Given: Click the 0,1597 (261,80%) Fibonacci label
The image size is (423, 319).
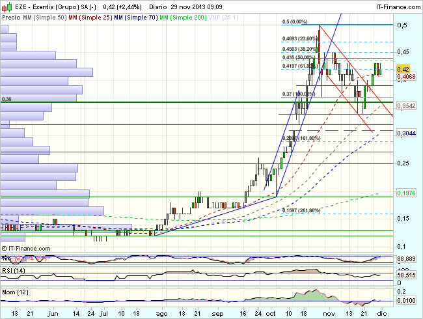Looking at the screenshot, I should click(301, 210).
